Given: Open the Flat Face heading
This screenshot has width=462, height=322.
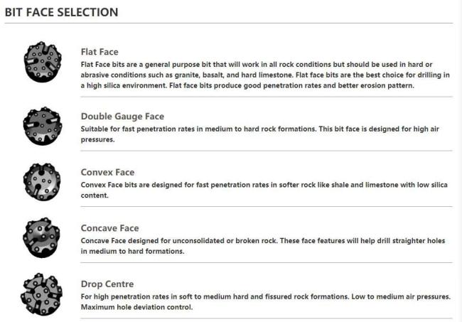Looking at the screenshot, I should pyautogui.click(x=100, y=52).
